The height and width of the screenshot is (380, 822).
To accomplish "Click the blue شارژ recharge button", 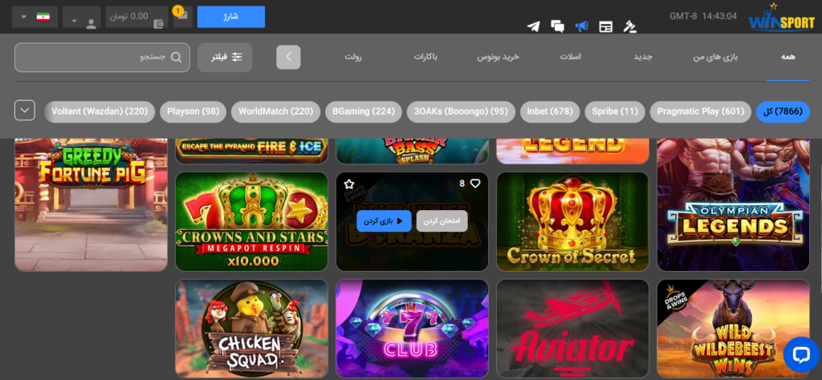I will [230, 17].
